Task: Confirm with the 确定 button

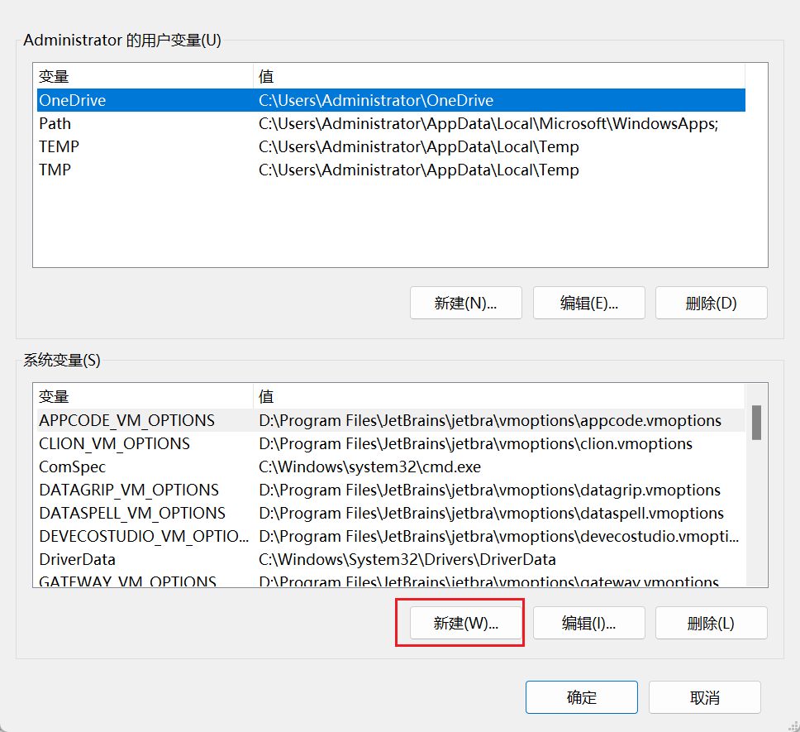Action: [581, 697]
